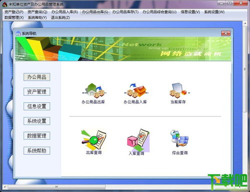
Task: Select the 数据管理 sidebar button
Action: (x=36, y=135)
